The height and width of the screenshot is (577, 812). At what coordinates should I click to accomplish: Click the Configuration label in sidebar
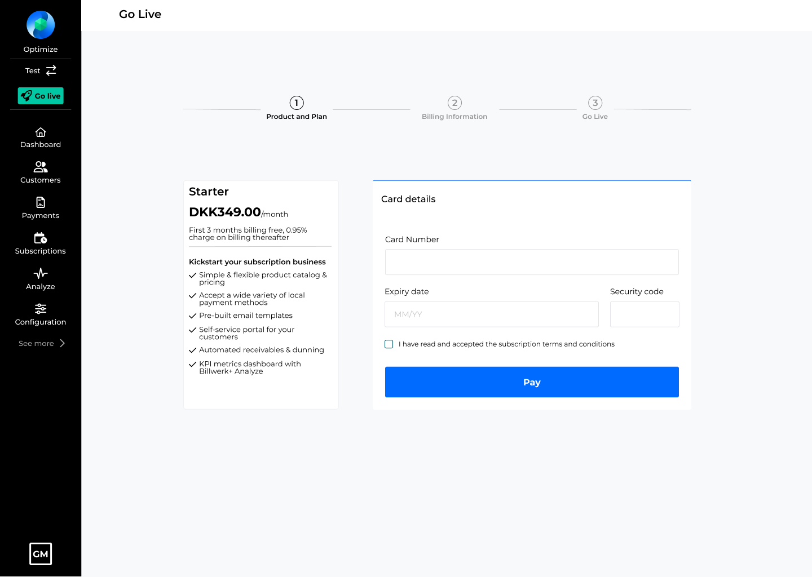pyautogui.click(x=41, y=322)
